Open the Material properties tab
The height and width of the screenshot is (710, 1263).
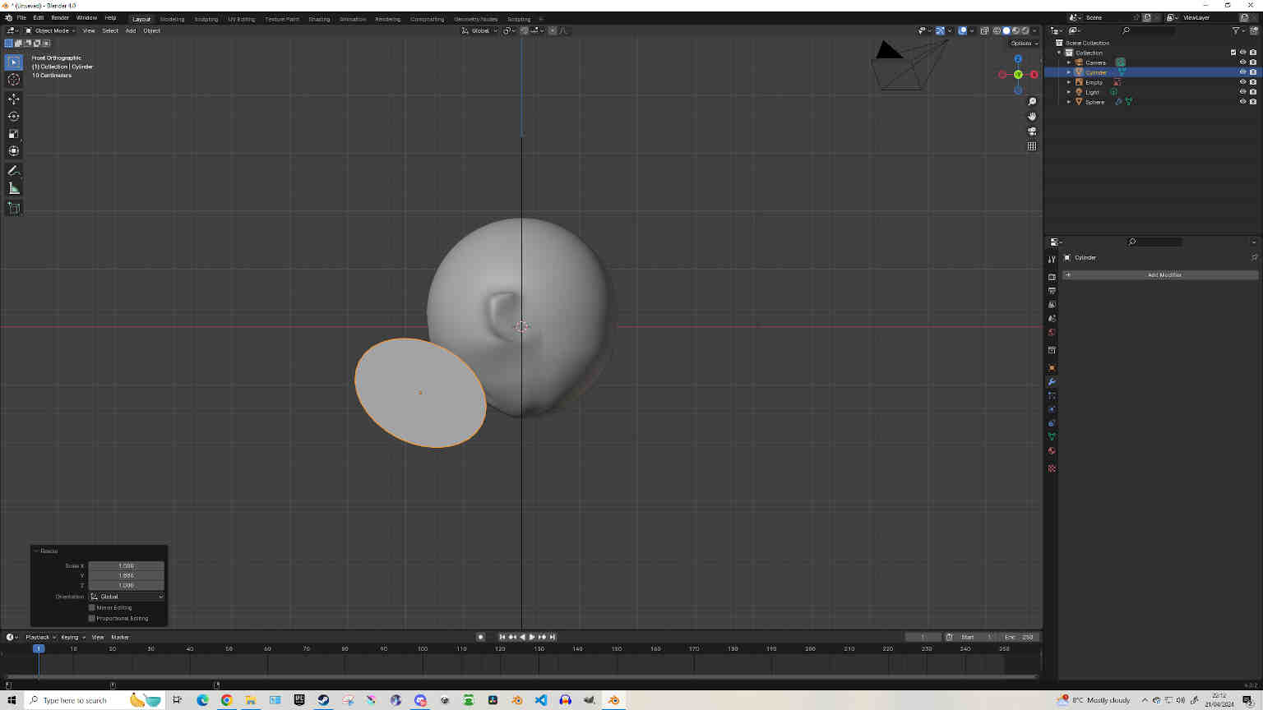(x=1052, y=451)
